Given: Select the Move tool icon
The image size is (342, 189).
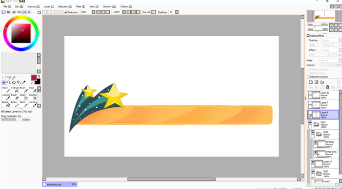Looking at the screenshot, I should pos(4,82).
